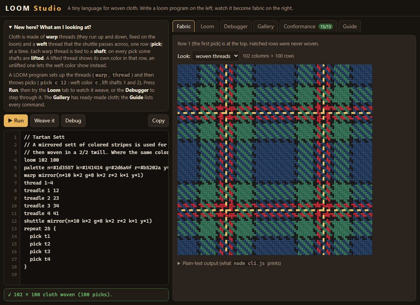Click the 'pick t1' line
This screenshot has height=305, width=420.
[40, 236]
